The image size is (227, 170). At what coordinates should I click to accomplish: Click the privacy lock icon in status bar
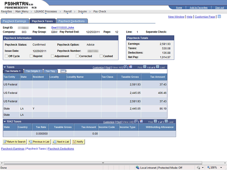pos(199,168)
